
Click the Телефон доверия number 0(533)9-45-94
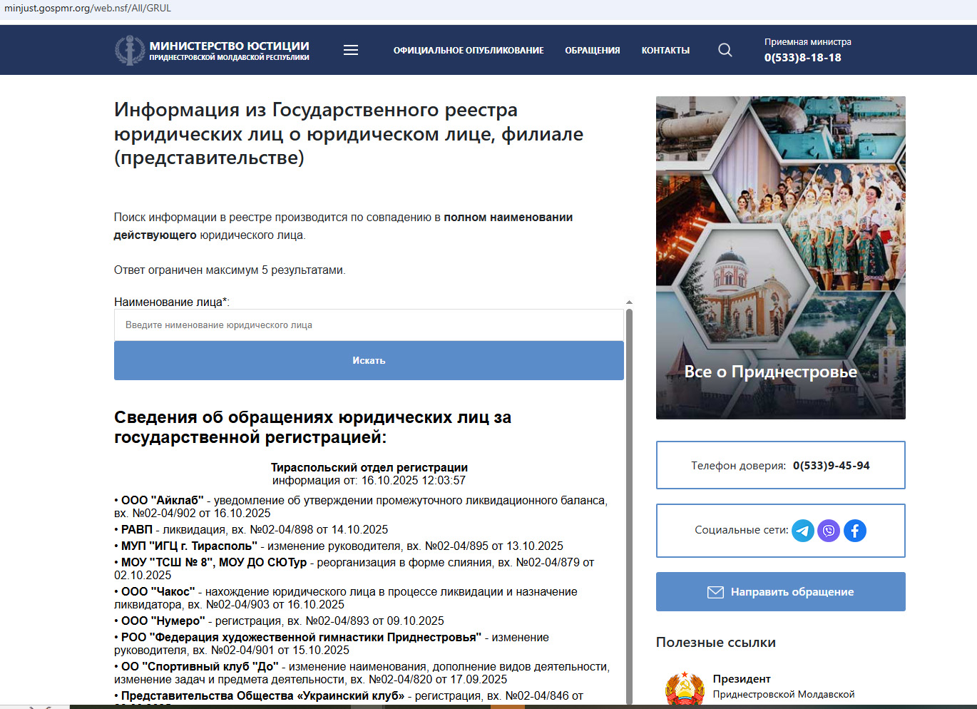pyautogui.click(x=831, y=466)
